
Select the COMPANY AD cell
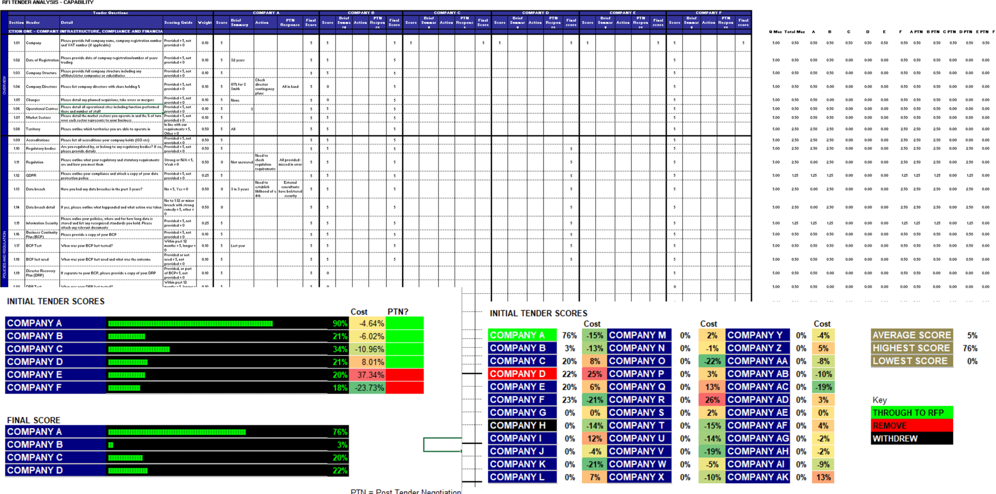pos(758,400)
